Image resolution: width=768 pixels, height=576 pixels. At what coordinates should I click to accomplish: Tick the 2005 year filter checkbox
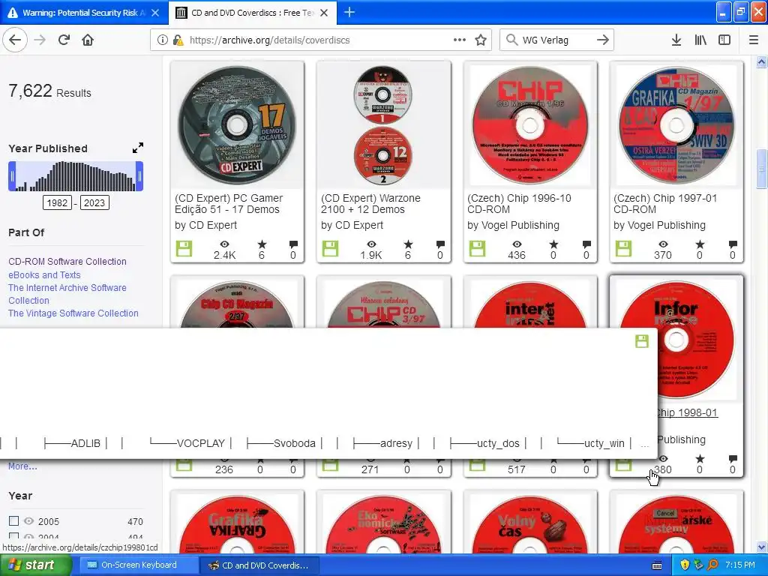[13, 520]
